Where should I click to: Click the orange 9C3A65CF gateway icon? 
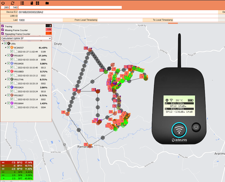12,48
